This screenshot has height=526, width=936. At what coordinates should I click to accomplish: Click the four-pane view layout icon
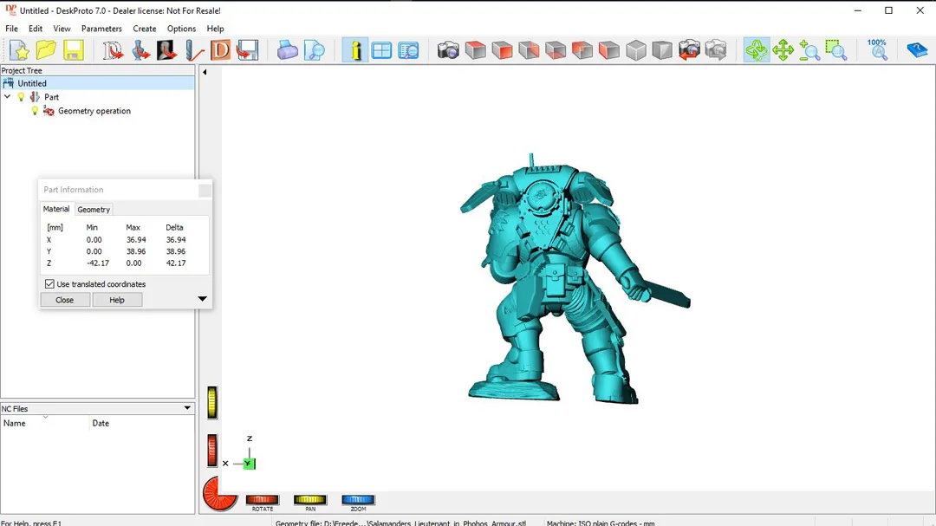pyautogui.click(x=381, y=51)
